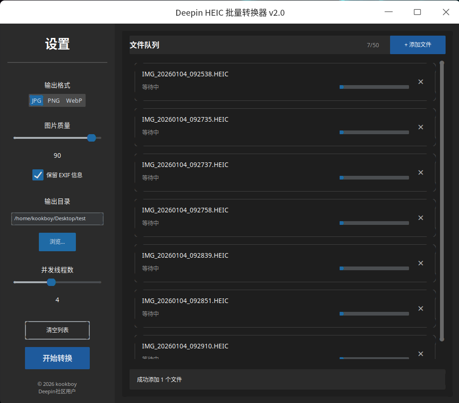Select file name IMG_20260104_092910.HEIC

pyautogui.click(x=185, y=346)
